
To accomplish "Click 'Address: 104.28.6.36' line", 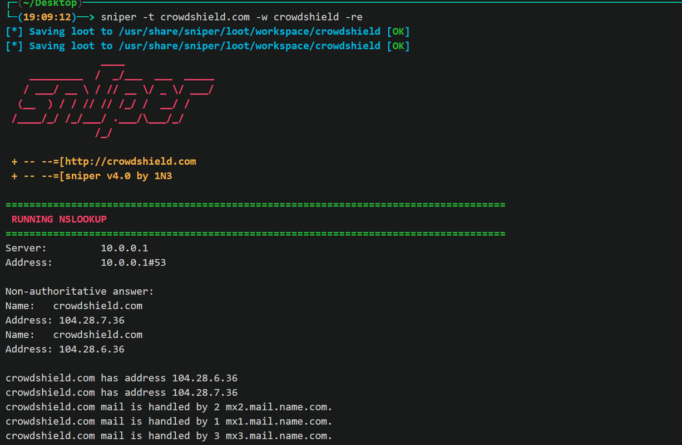I will coord(65,349).
